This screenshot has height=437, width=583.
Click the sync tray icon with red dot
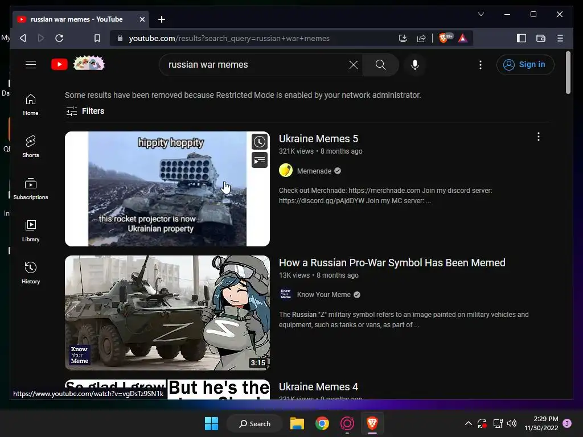click(x=482, y=423)
